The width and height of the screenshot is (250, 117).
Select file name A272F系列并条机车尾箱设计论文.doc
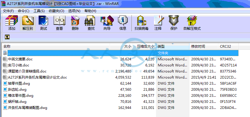[37, 77]
